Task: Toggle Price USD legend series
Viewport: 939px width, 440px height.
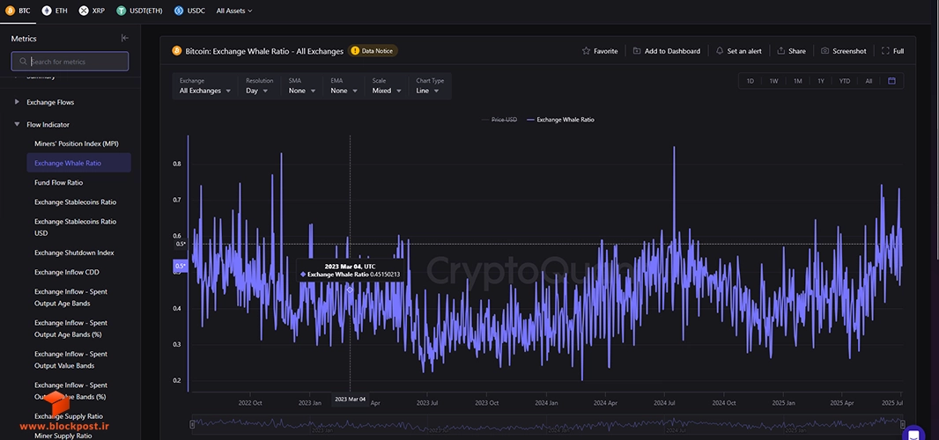Action: click(499, 120)
